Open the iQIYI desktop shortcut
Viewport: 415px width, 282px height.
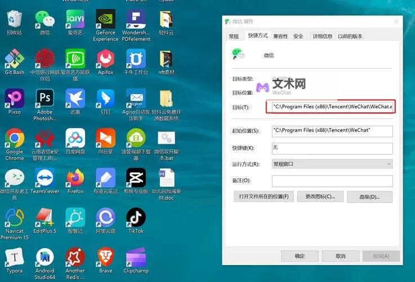(x=75, y=19)
